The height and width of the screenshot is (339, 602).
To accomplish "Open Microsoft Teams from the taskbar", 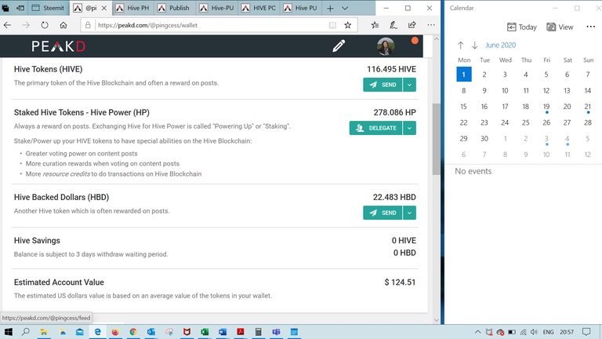I will [276, 332].
